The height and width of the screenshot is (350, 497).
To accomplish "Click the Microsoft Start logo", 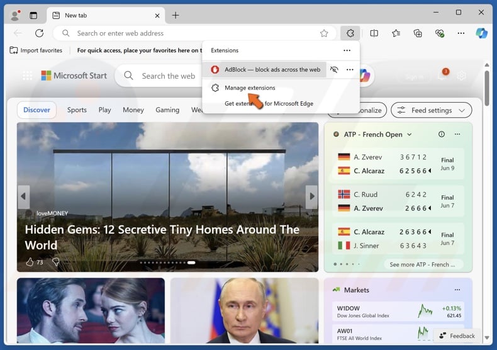I will tap(74, 76).
